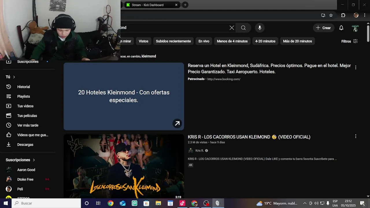Open Tus películas

click(x=27, y=116)
